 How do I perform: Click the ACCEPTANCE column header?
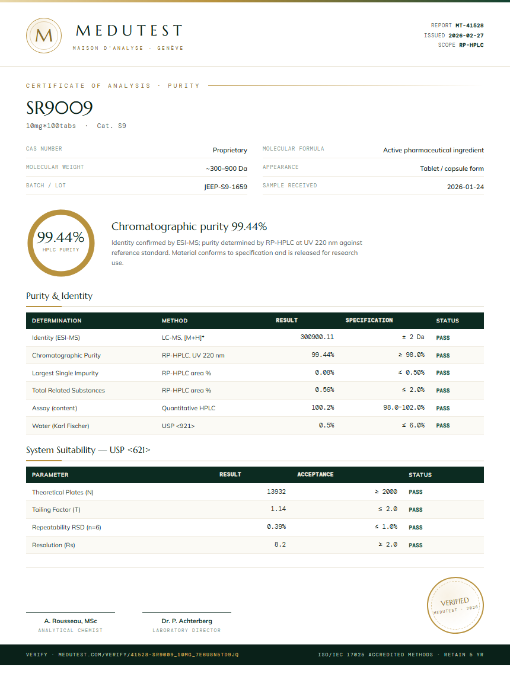[x=315, y=474]
